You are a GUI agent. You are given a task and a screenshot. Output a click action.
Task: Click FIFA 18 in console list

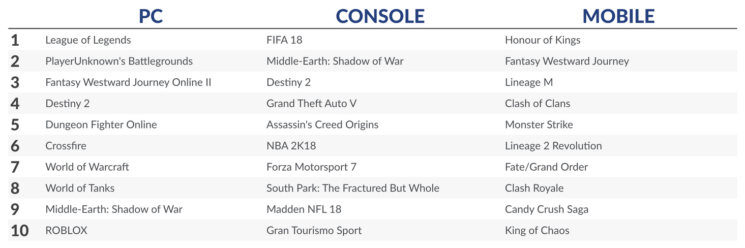284,40
